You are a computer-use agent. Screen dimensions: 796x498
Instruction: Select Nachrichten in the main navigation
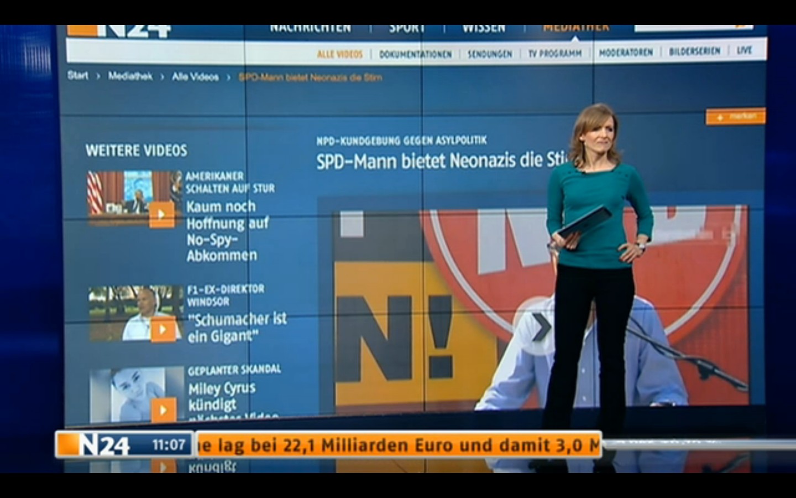(x=310, y=28)
